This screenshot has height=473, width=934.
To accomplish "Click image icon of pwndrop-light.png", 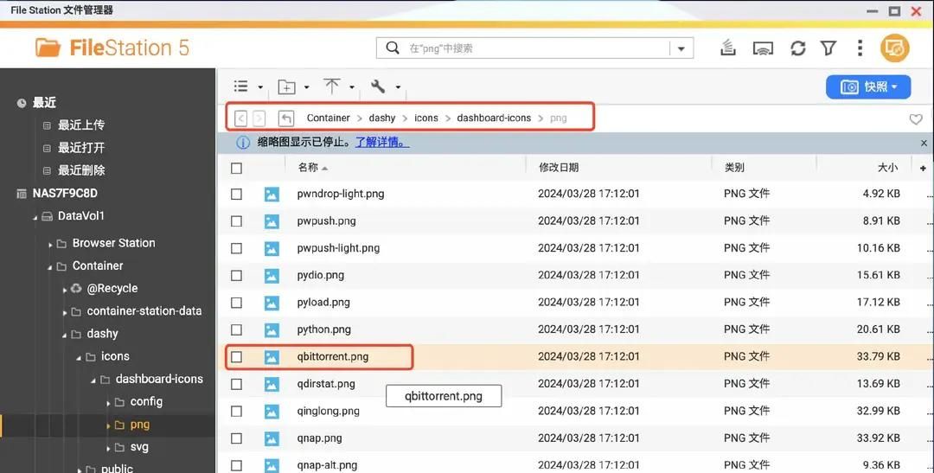I will 272,195.
